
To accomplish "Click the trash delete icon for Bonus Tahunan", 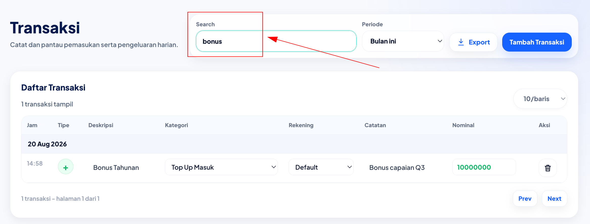I will (x=547, y=168).
